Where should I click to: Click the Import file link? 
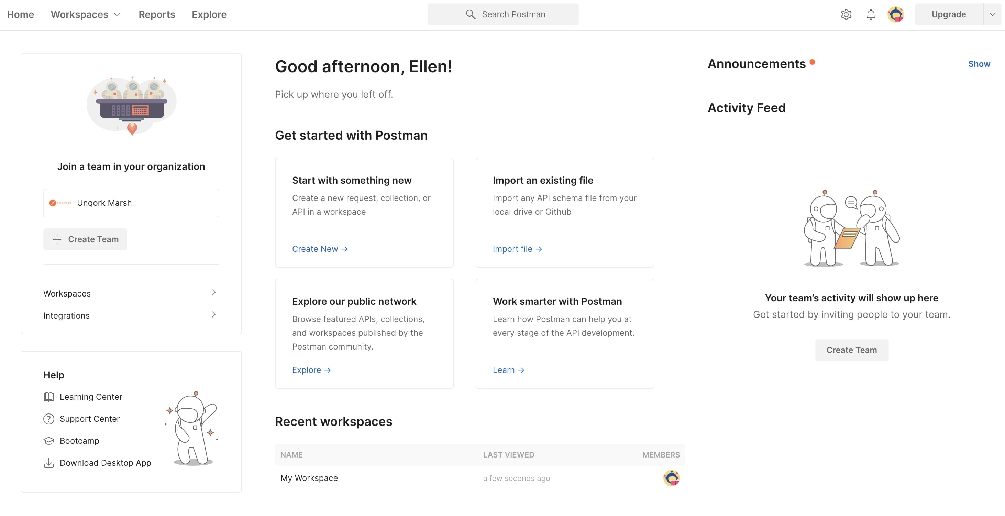pyautogui.click(x=517, y=249)
